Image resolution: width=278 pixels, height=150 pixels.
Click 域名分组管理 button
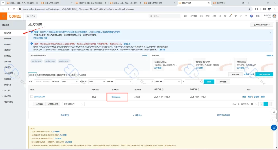click(x=264, y=75)
